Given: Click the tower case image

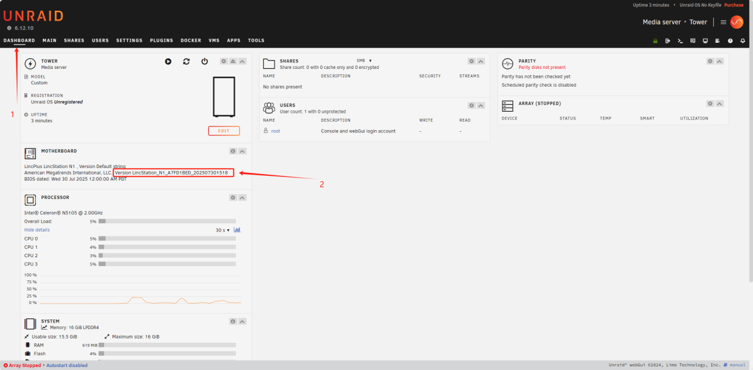Looking at the screenshot, I should [224, 98].
